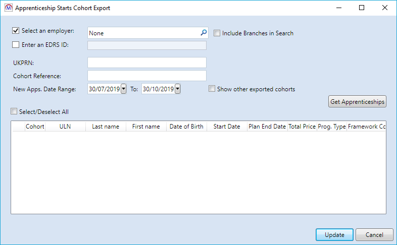
Task: Enable Show other exported cohorts
Action: tap(212, 89)
